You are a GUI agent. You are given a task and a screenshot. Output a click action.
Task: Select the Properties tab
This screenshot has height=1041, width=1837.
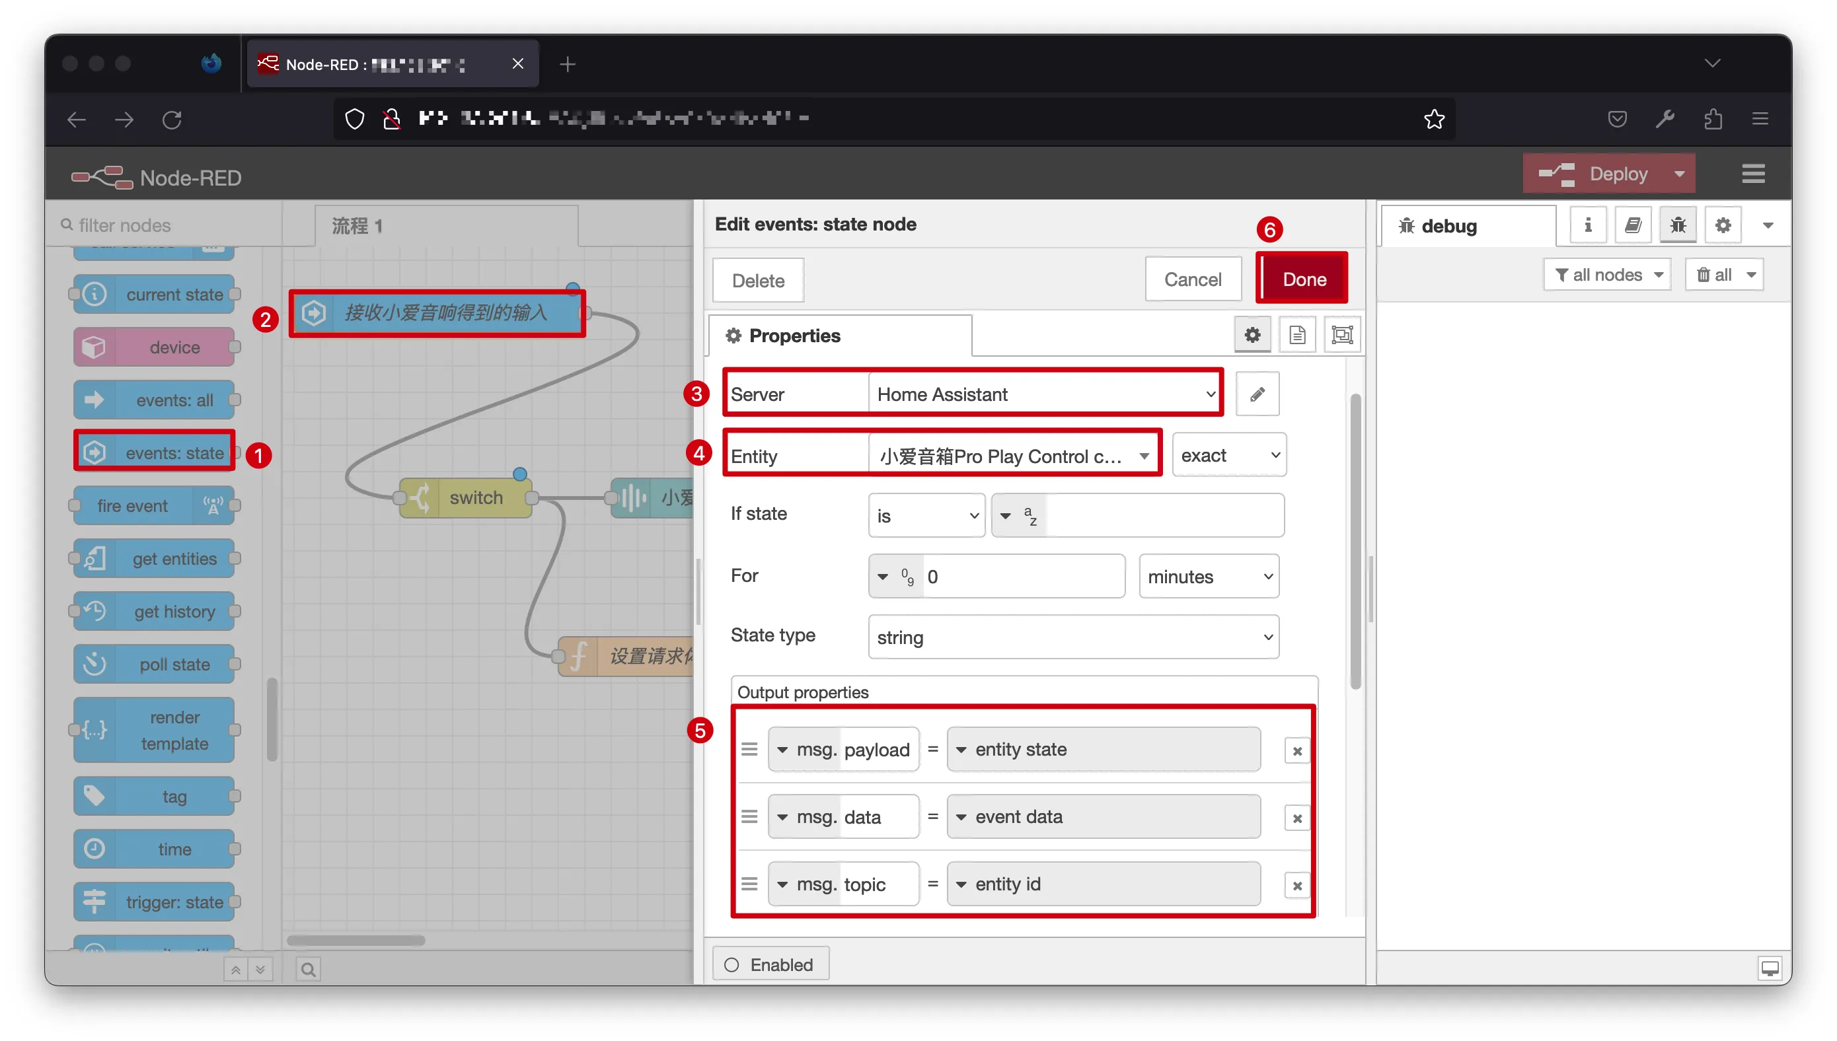pyautogui.click(x=841, y=336)
